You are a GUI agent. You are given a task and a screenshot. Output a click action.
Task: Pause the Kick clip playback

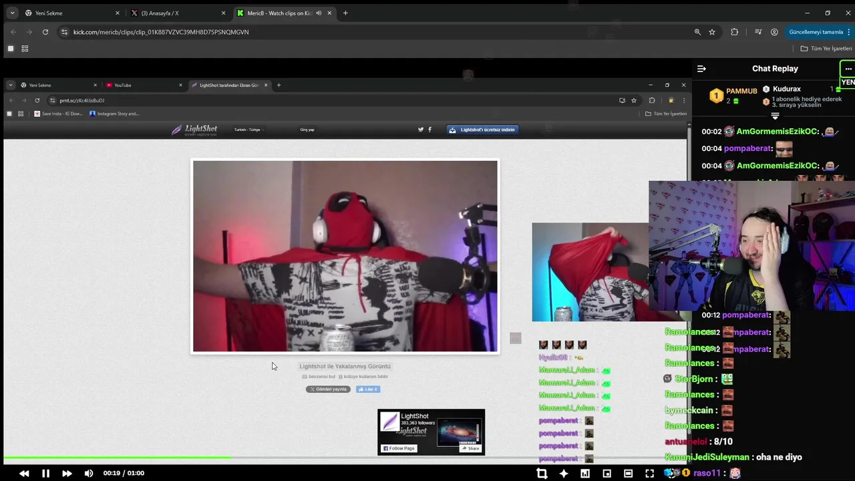tap(45, 473)
